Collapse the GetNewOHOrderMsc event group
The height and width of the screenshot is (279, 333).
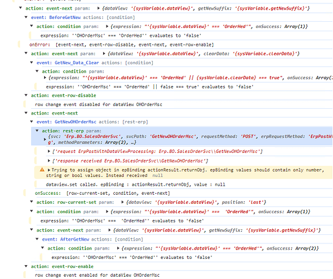coord(32,122)
